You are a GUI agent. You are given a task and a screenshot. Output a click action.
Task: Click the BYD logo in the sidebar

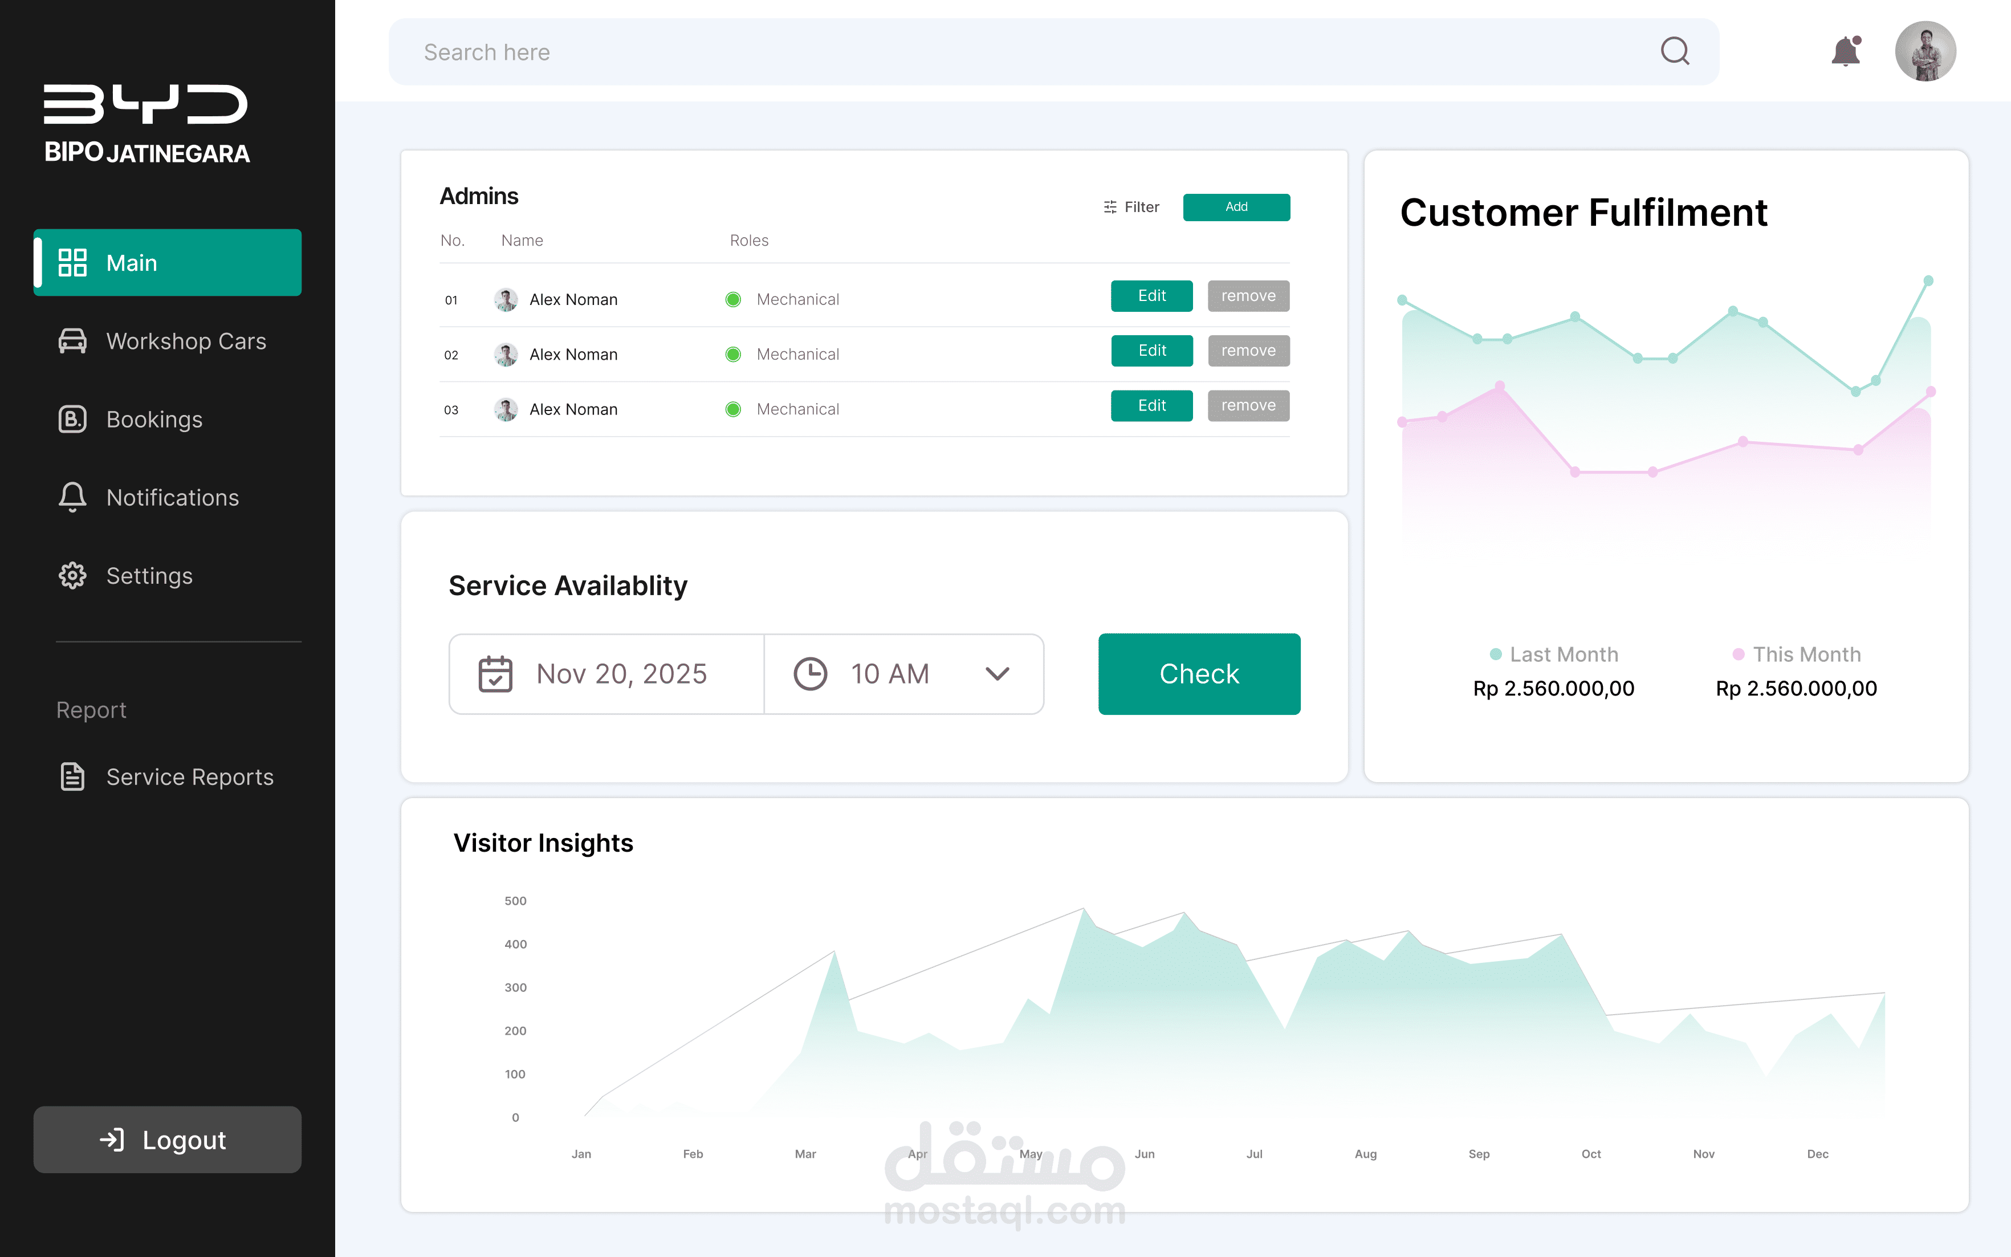pyautogui.click(x=145, y=104)
